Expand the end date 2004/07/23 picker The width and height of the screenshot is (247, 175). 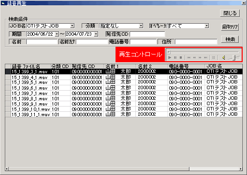[x=96, y=34]
